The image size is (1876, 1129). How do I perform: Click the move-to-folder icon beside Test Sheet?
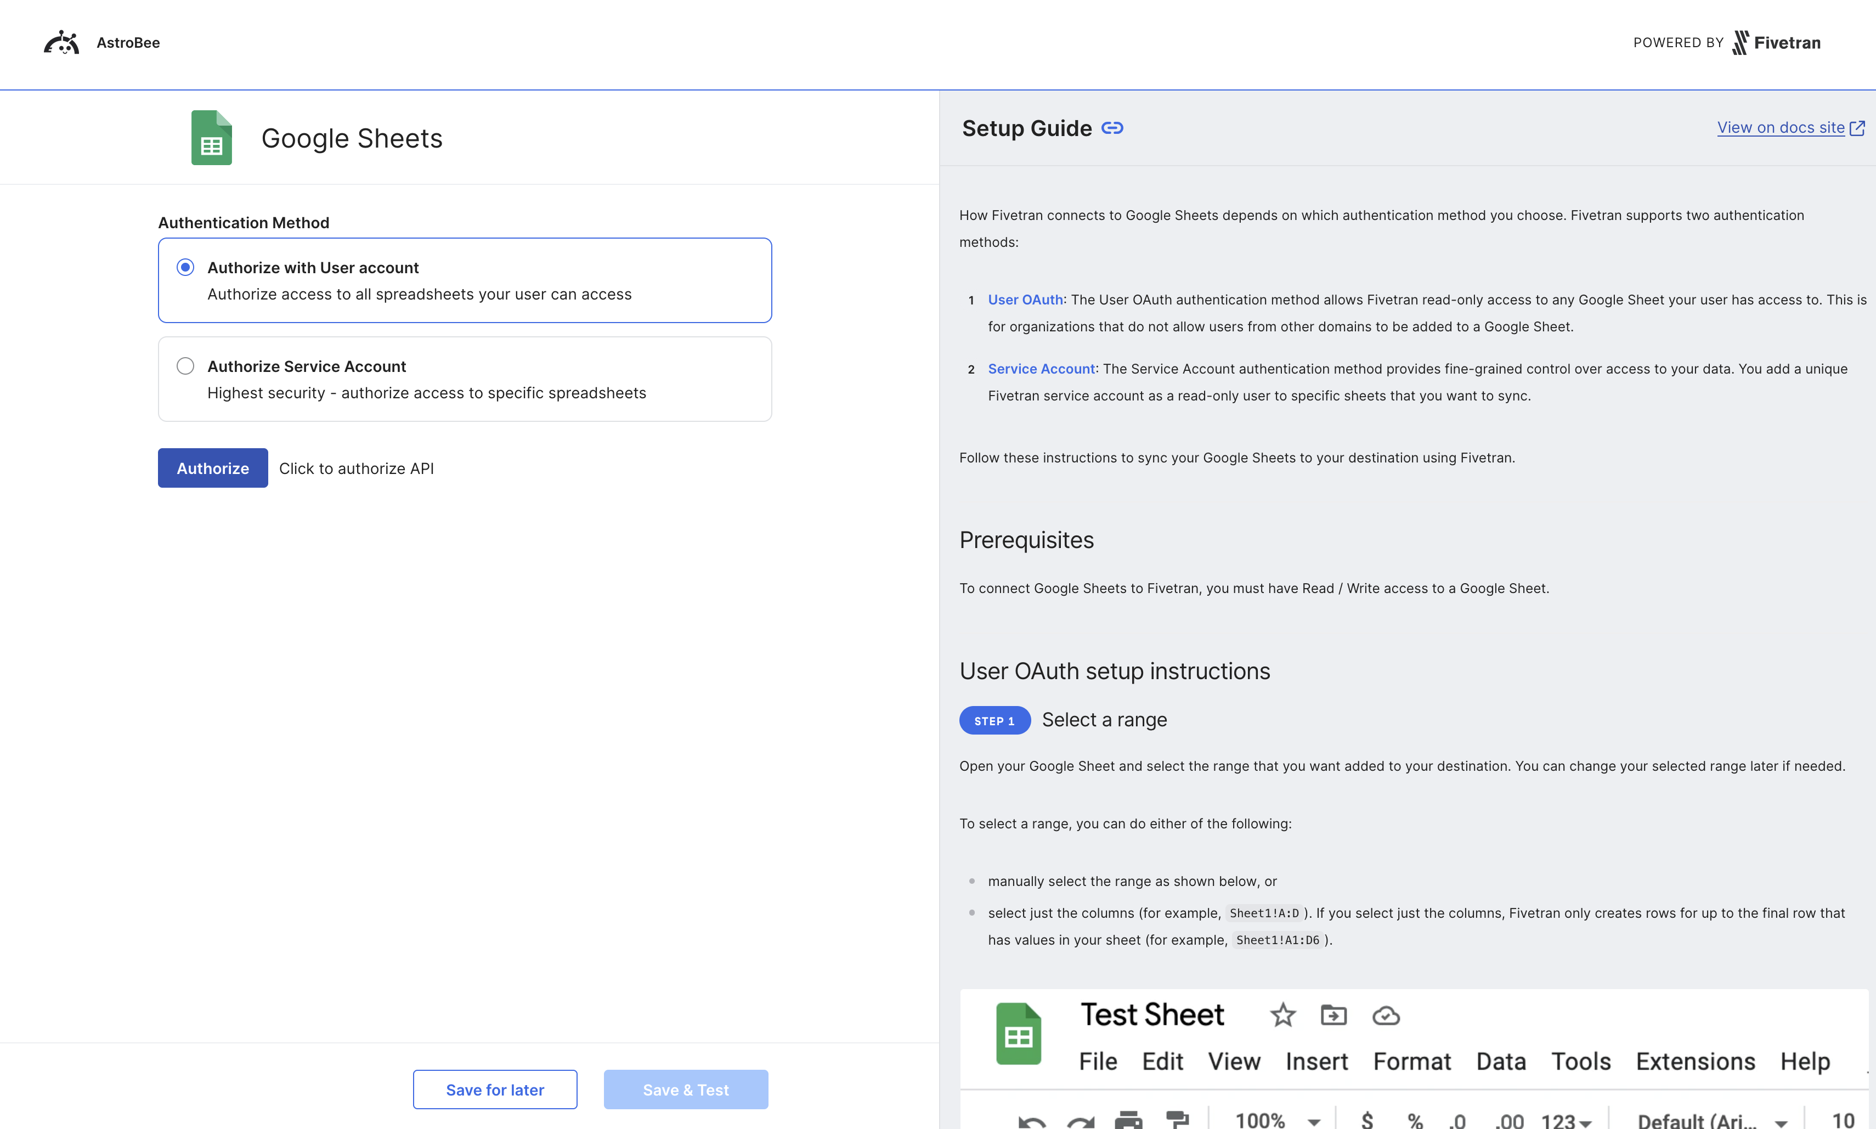pos(1333,1015)
